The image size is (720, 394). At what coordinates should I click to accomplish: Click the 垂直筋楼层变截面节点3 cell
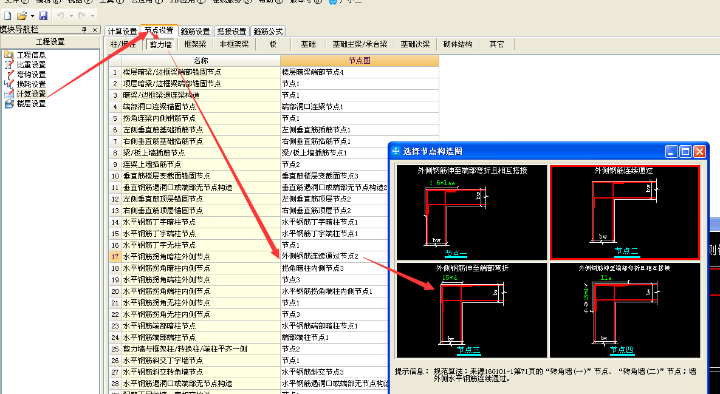(x=334, y=175)
